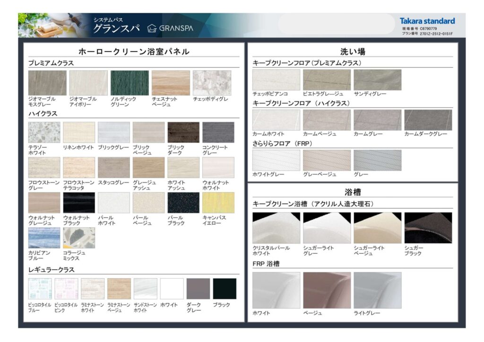Image resolution: width=484 pixels, height=342 pixels.
Task: Pick the チェスナットベージュ panel swatch
Action: [171, 83]
